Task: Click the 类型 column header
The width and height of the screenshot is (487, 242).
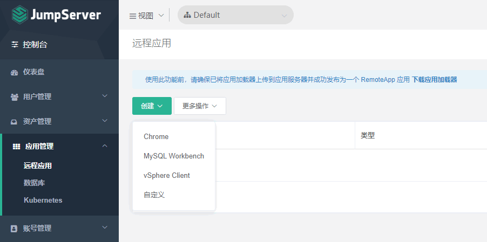Action: click(x=368, y=135)
